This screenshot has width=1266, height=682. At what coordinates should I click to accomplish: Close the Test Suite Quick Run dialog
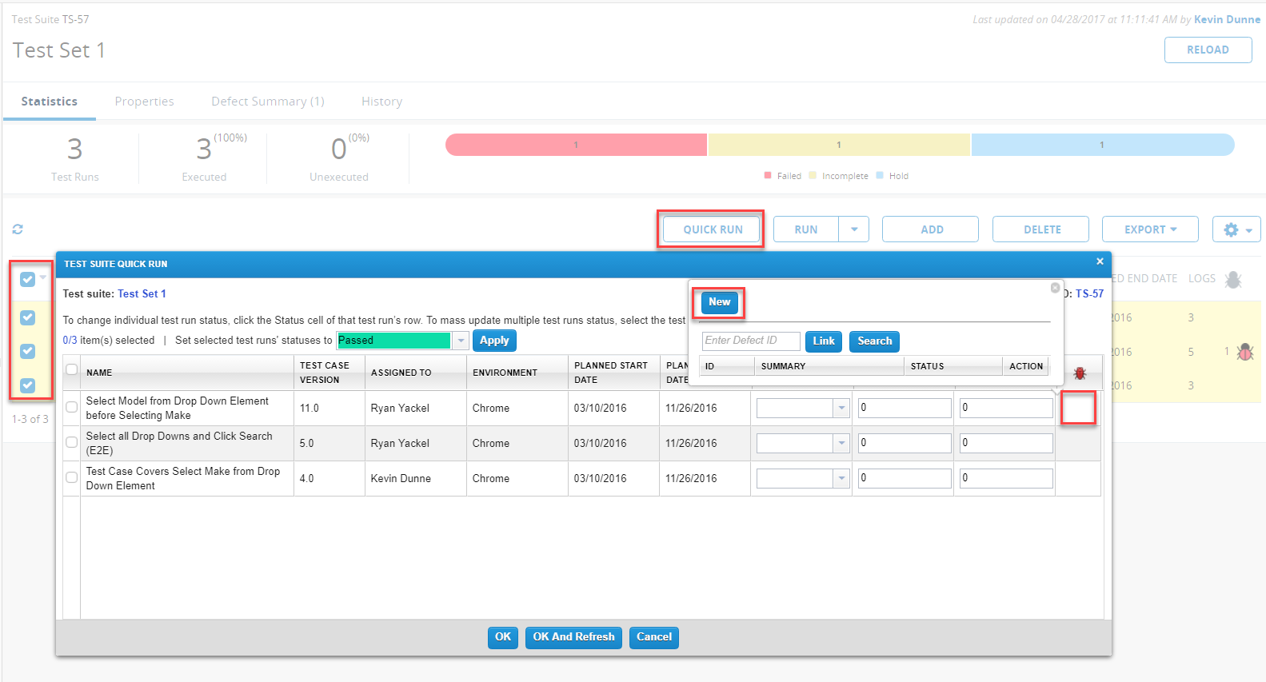tap(1100, 261)
